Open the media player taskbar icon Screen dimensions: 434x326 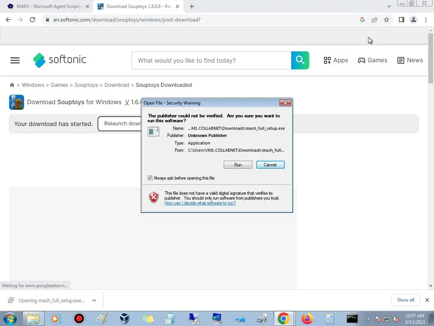[x=55, y=319]
